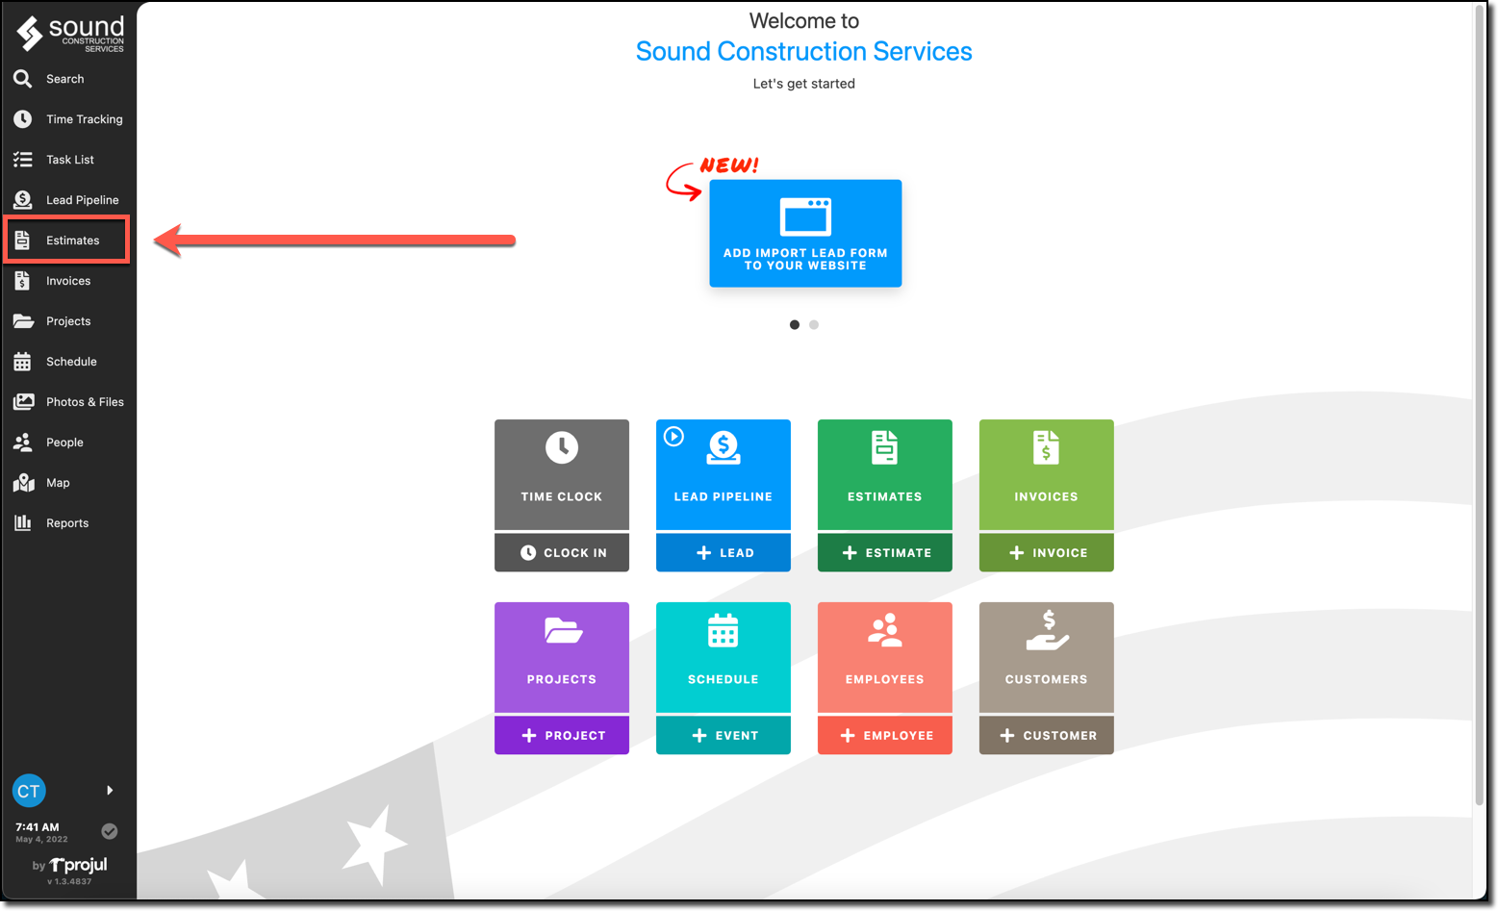Click Add Import Lead Form to Your Website
The height and width of the screenshot is (911, 1498).
(x=805, y=233)
